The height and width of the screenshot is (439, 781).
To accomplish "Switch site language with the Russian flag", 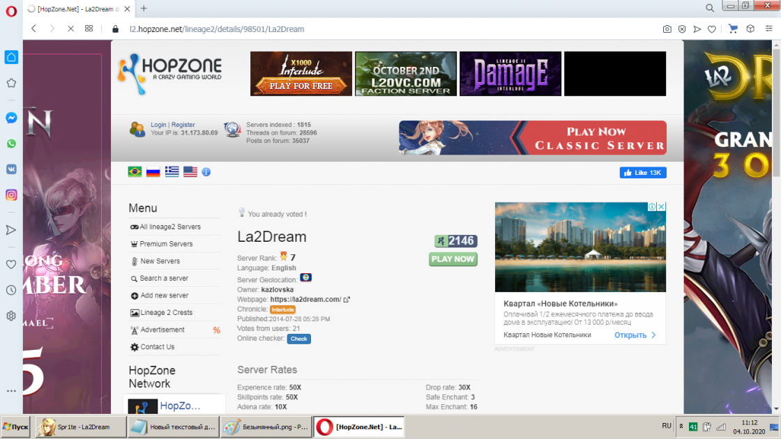I will pyautogui.click(x=153, y=172).
